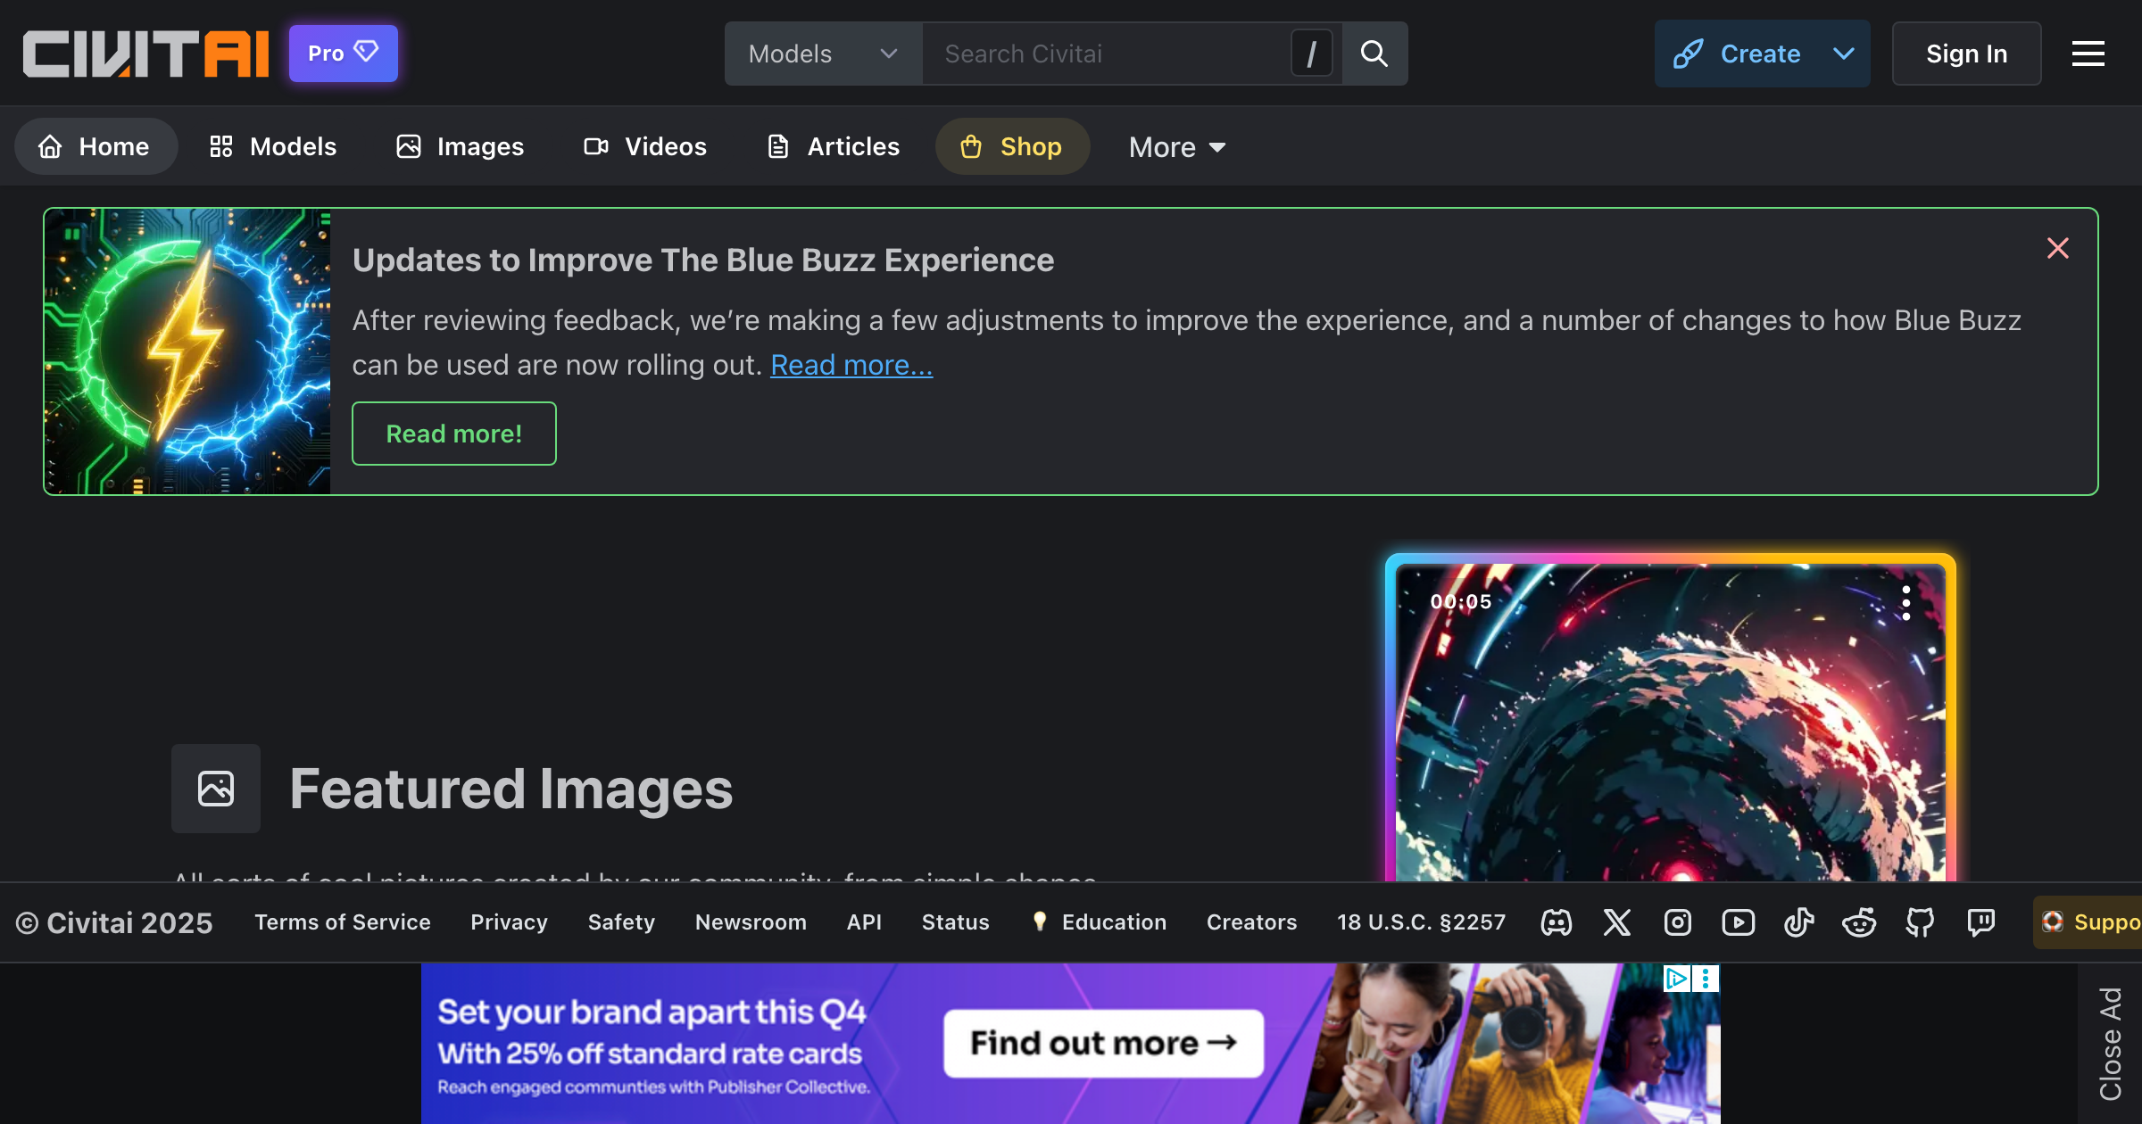Expand the More dropdown menu
Screen dimensions: 2142x1124
point(1177,146)
